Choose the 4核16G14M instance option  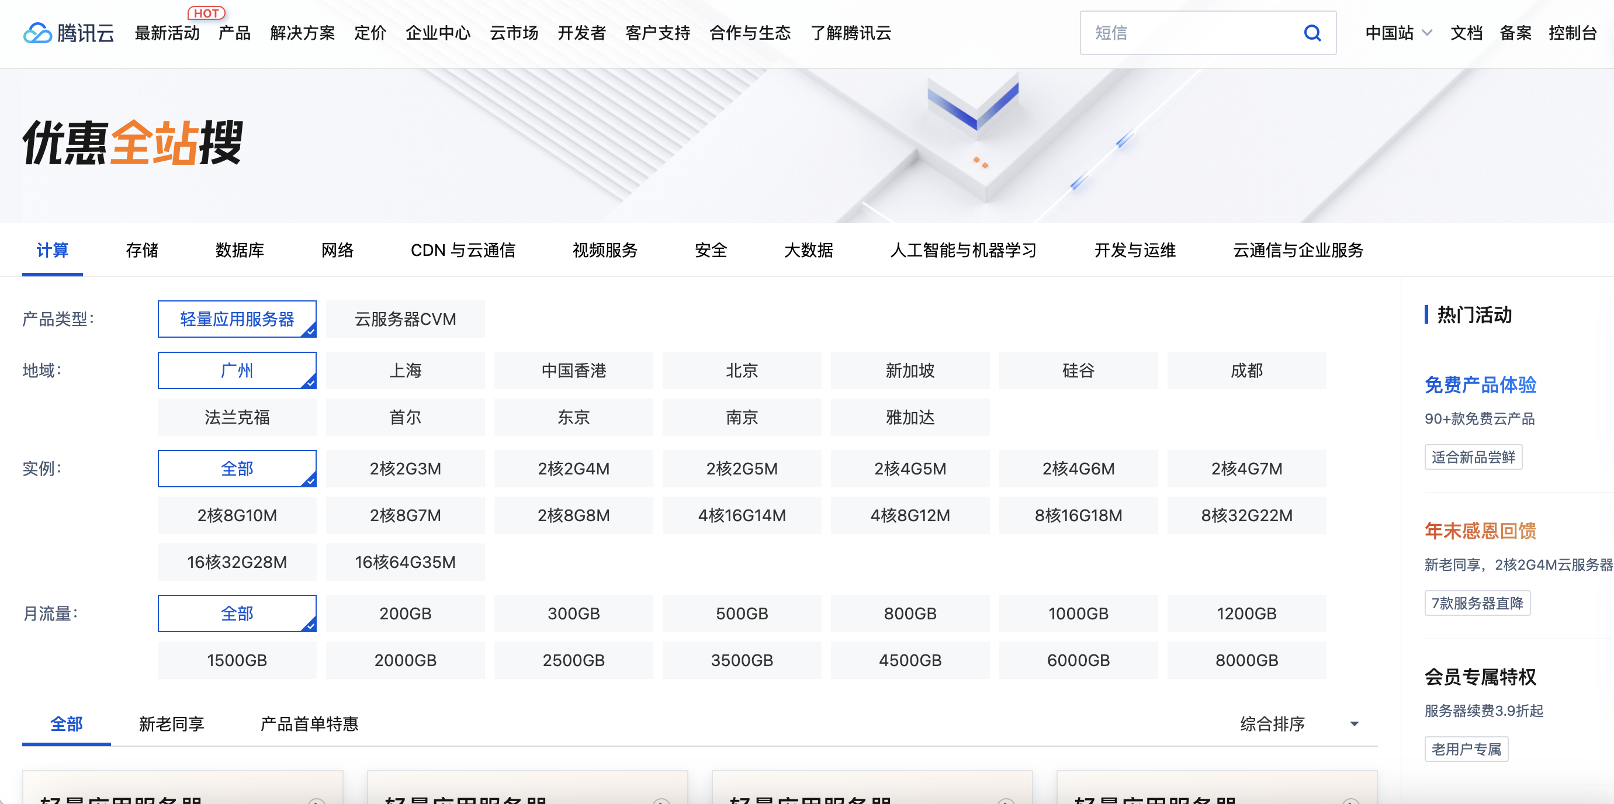[x=742, y=515]
